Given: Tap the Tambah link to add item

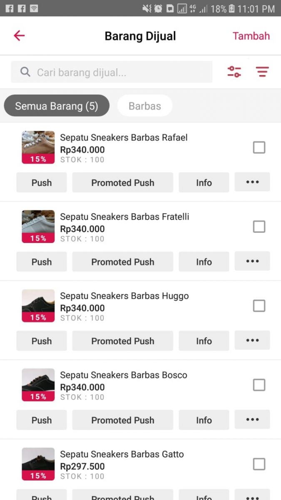Looking at the screenshot, I should point(251,36).
